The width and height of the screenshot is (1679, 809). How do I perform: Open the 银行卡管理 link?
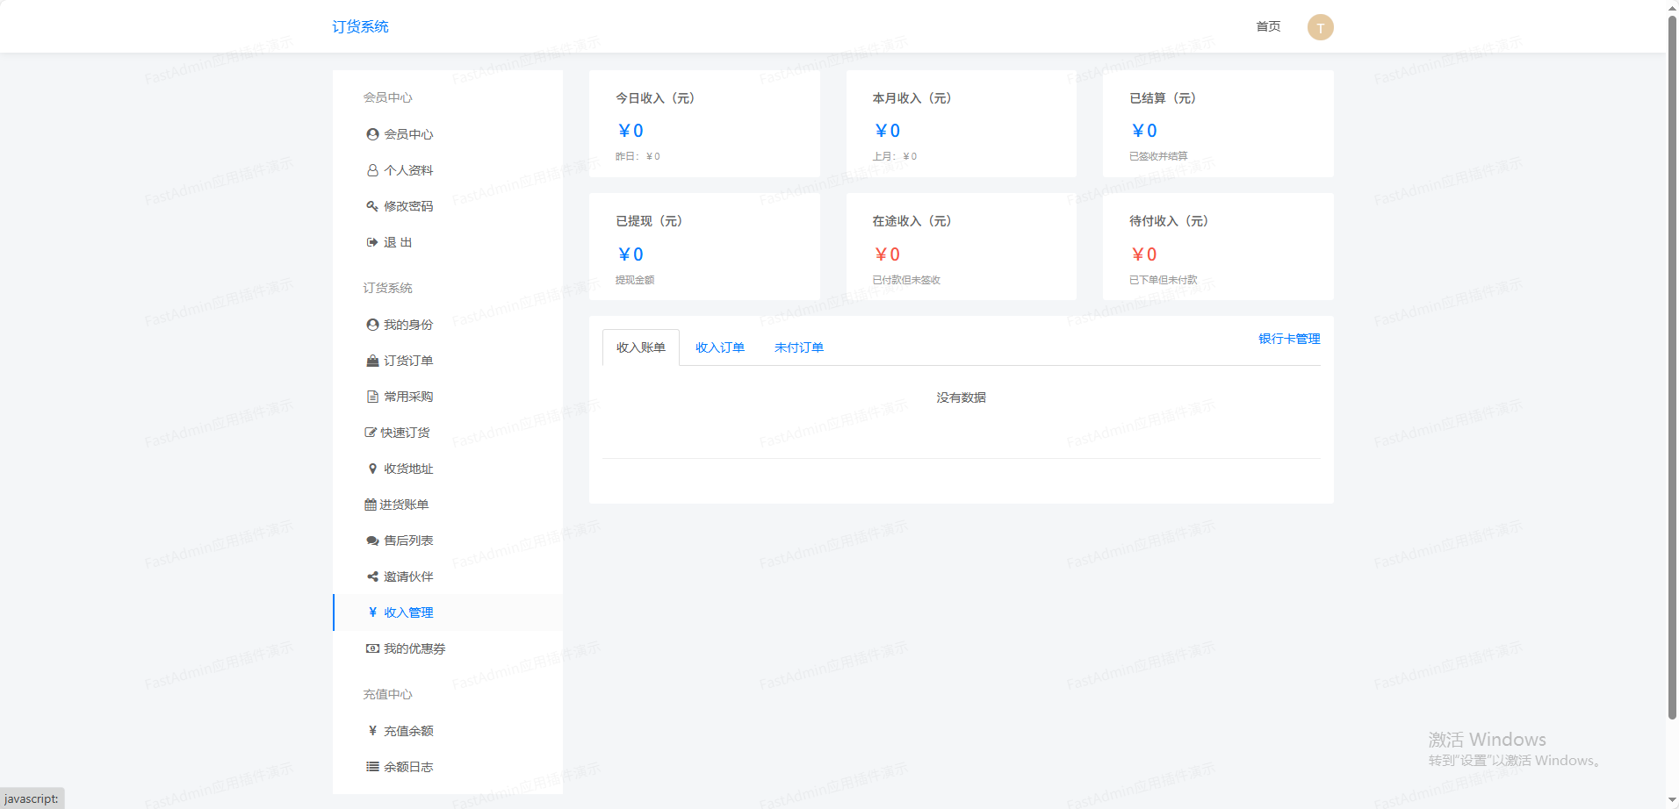pos(1288,339)
